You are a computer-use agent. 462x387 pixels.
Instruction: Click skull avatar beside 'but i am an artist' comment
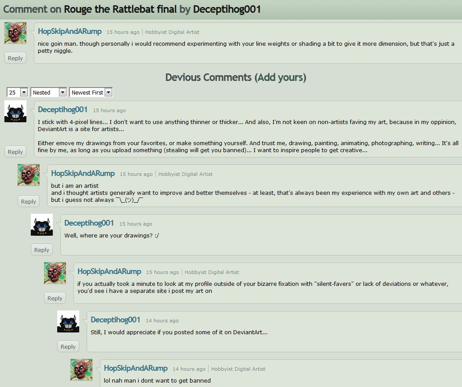pos(29,175)
